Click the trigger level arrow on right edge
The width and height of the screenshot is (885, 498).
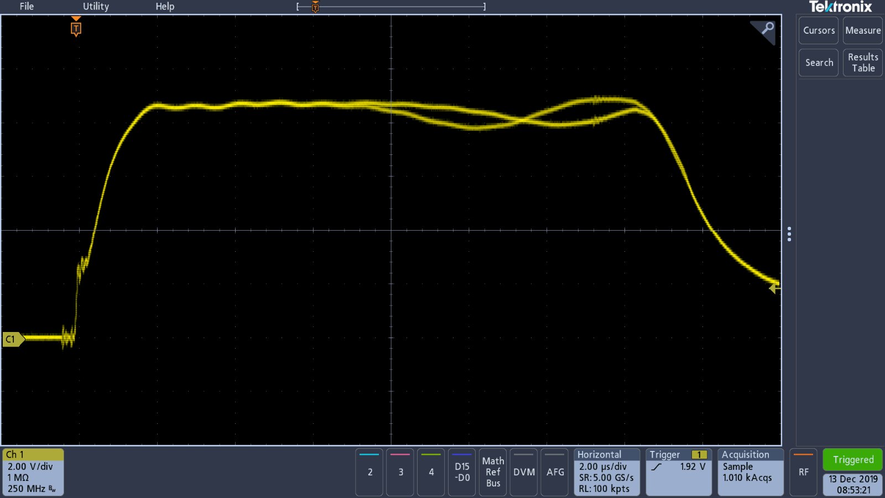point(774,288)
